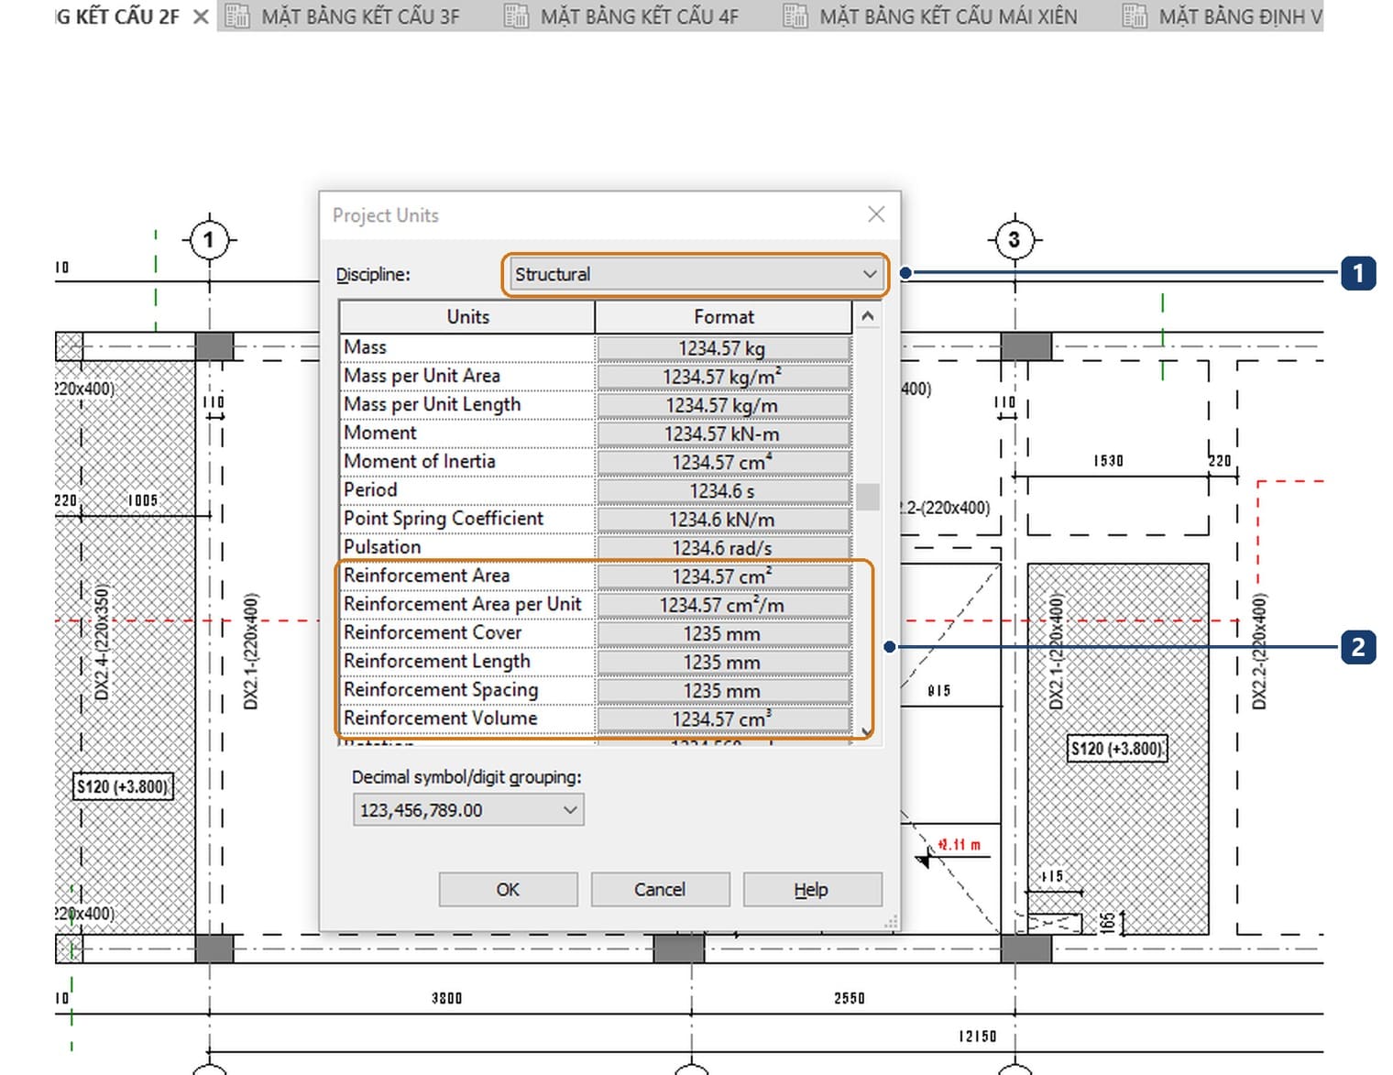Image resolution: width=1393 pixels, height=1075 pixels.
Task: Edit Reinforcement Area format 1234.57 cm²
Action: pos(723,576)
